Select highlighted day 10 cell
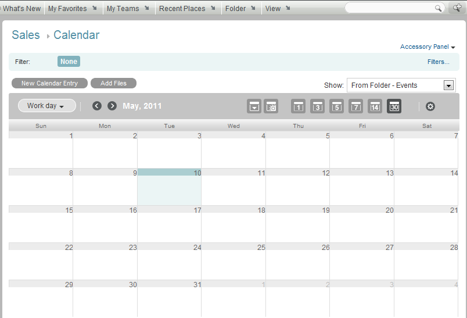The height and width of the screenshot is (318, 467). (x=169, y=187)
